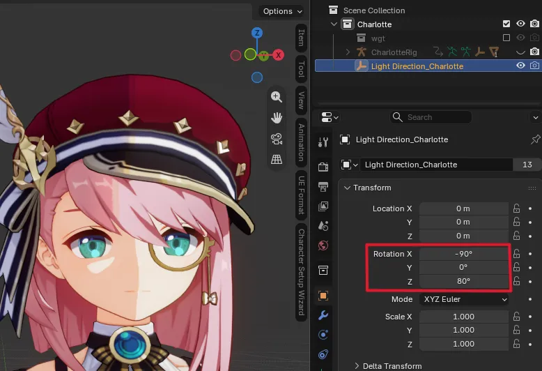This screenshot has height=371, width=542.
Task: Open the World properties globe icon
Action: click(x=323, y=245)
